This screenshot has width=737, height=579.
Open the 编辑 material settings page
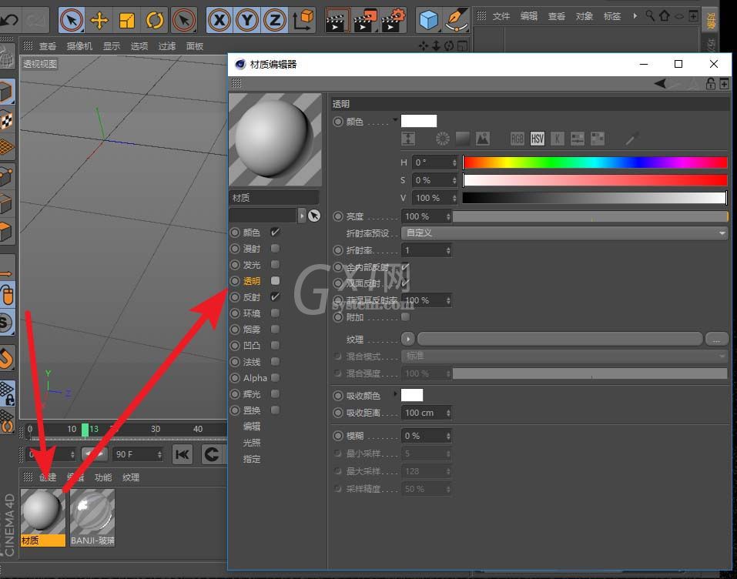[x=252, y=427]
